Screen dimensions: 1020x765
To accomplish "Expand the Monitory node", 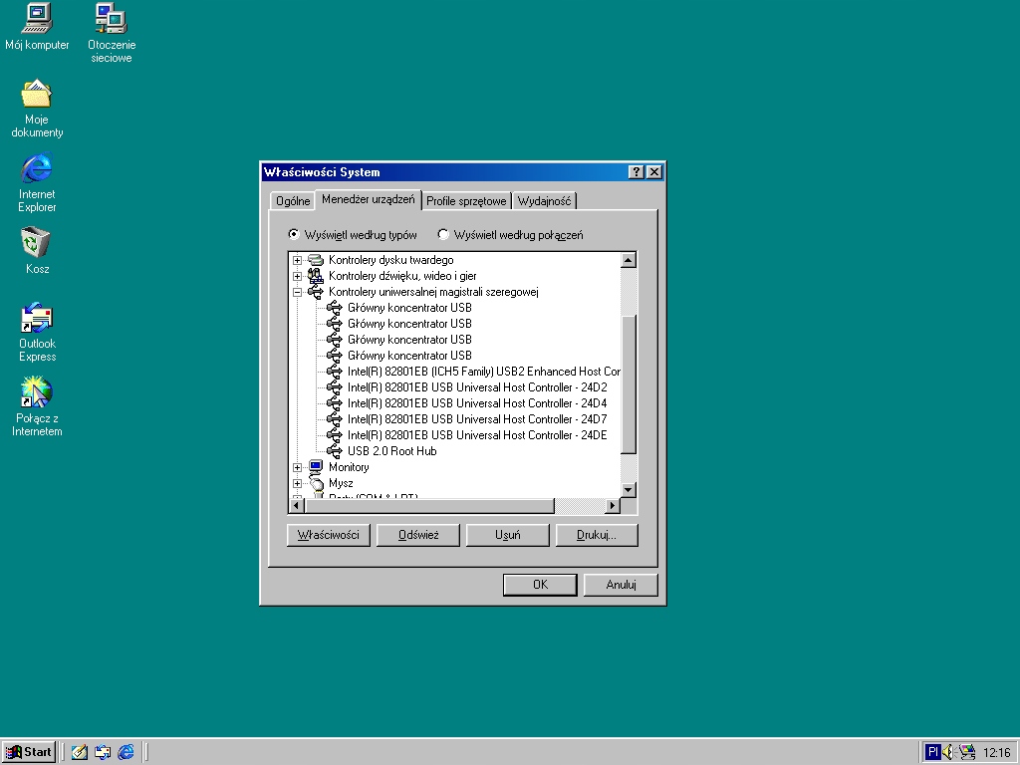I will point(297,467).
